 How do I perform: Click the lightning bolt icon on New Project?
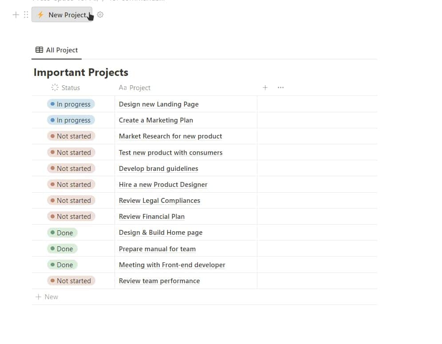click(x=40, y=15)
